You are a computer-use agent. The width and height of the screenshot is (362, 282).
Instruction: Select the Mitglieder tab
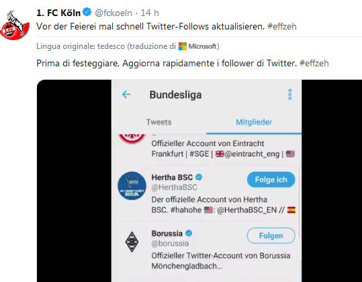[x=254, y=122]
